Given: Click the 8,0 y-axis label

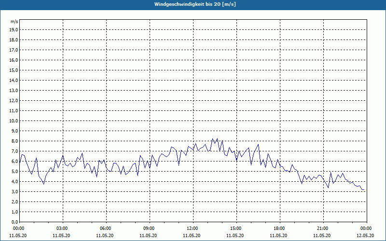Looking at the screenshot, I should [15, 141].
